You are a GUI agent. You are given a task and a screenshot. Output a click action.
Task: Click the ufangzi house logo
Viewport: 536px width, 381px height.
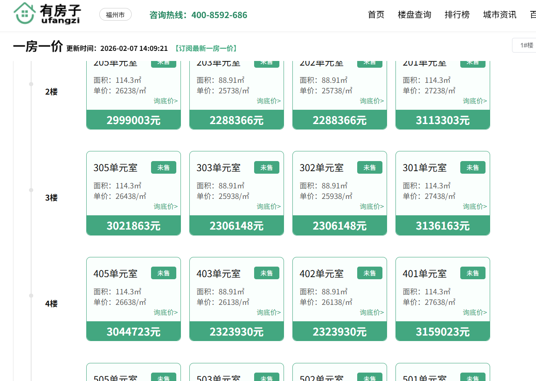(x=47, y=14)
